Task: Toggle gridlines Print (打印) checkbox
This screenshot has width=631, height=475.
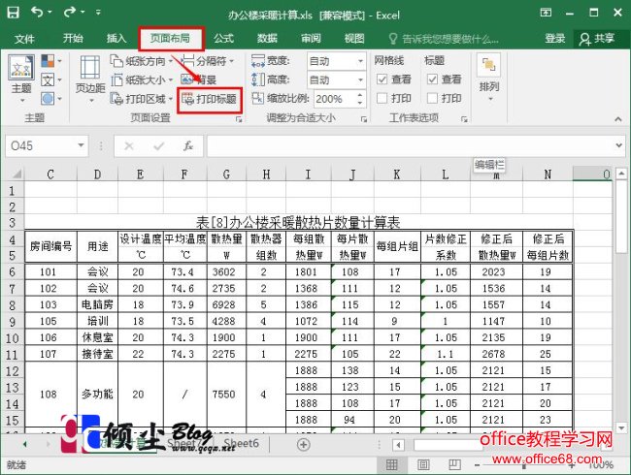Action: click(x=382, y=98)
